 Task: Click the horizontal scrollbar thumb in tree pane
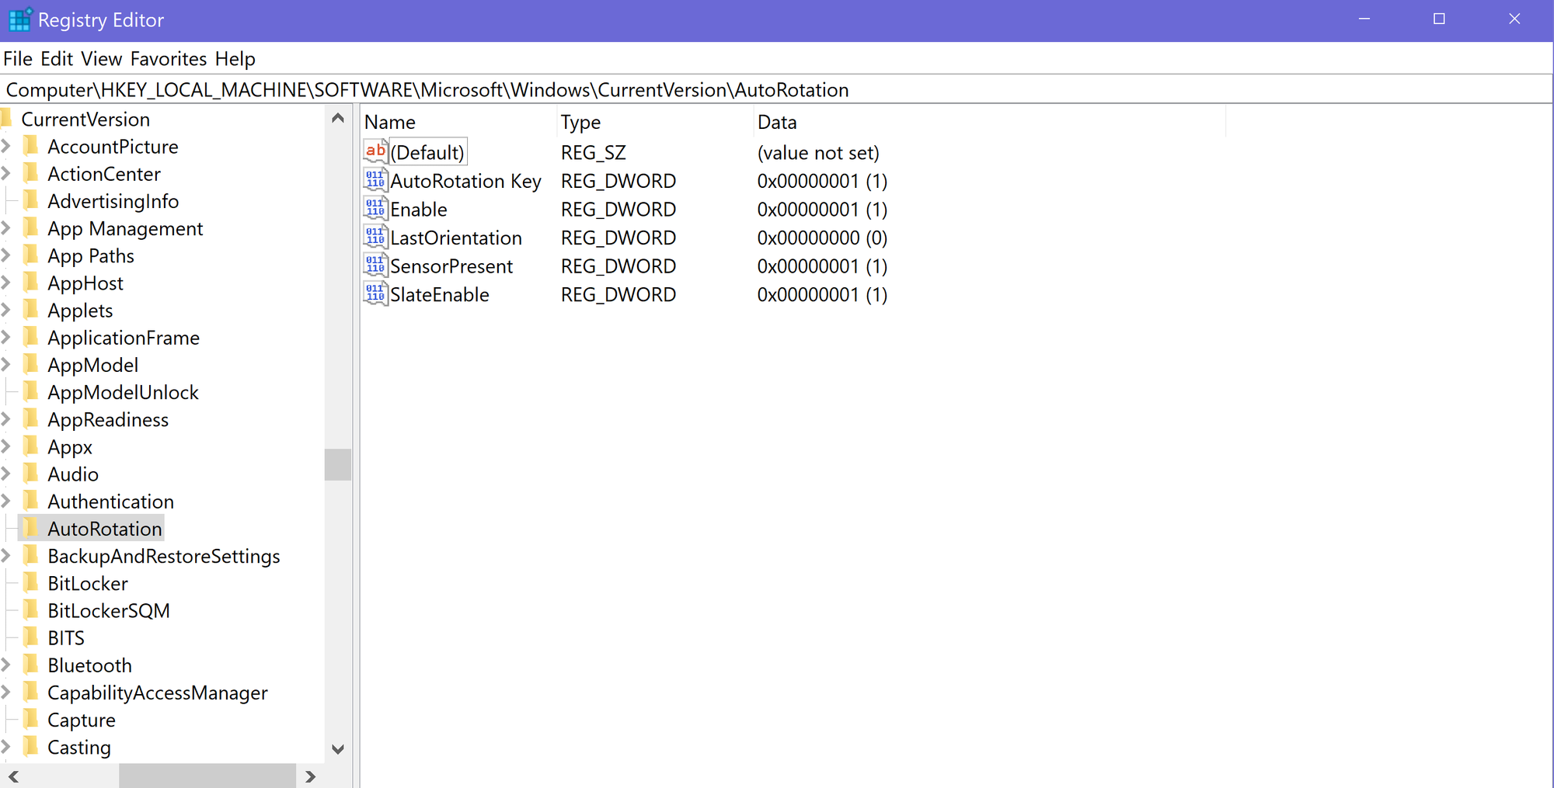[207, 776]
